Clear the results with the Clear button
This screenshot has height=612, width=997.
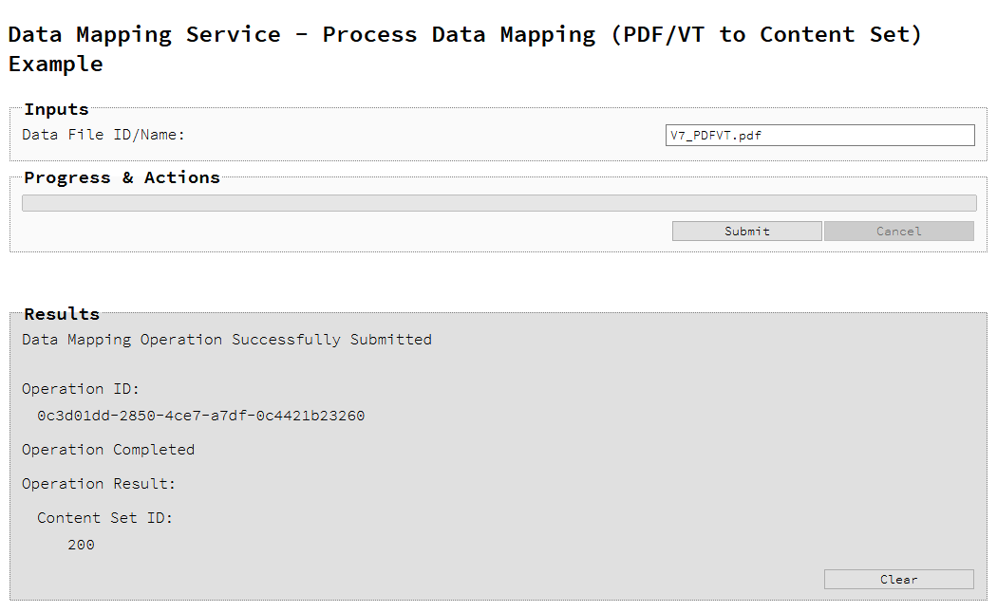pyautogui.click(x=898, y=579)
